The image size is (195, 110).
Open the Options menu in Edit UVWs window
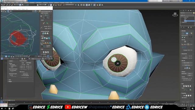[x=19, y=9]
